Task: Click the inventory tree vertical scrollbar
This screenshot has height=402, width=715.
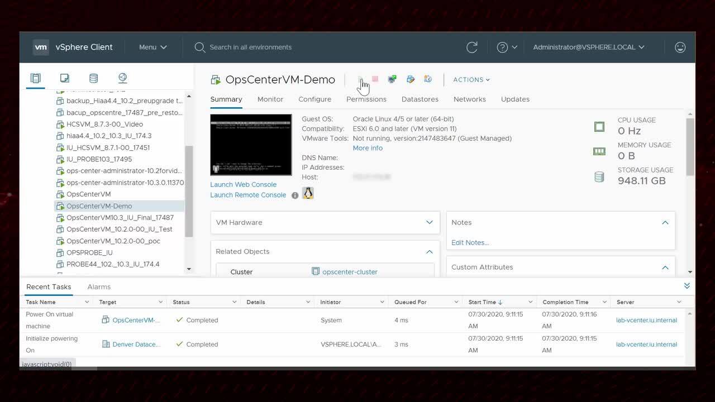Action: (189, 192)
